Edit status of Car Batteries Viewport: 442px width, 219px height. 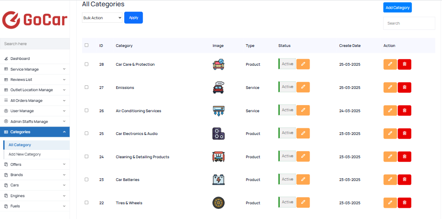(x=303, y=179)
